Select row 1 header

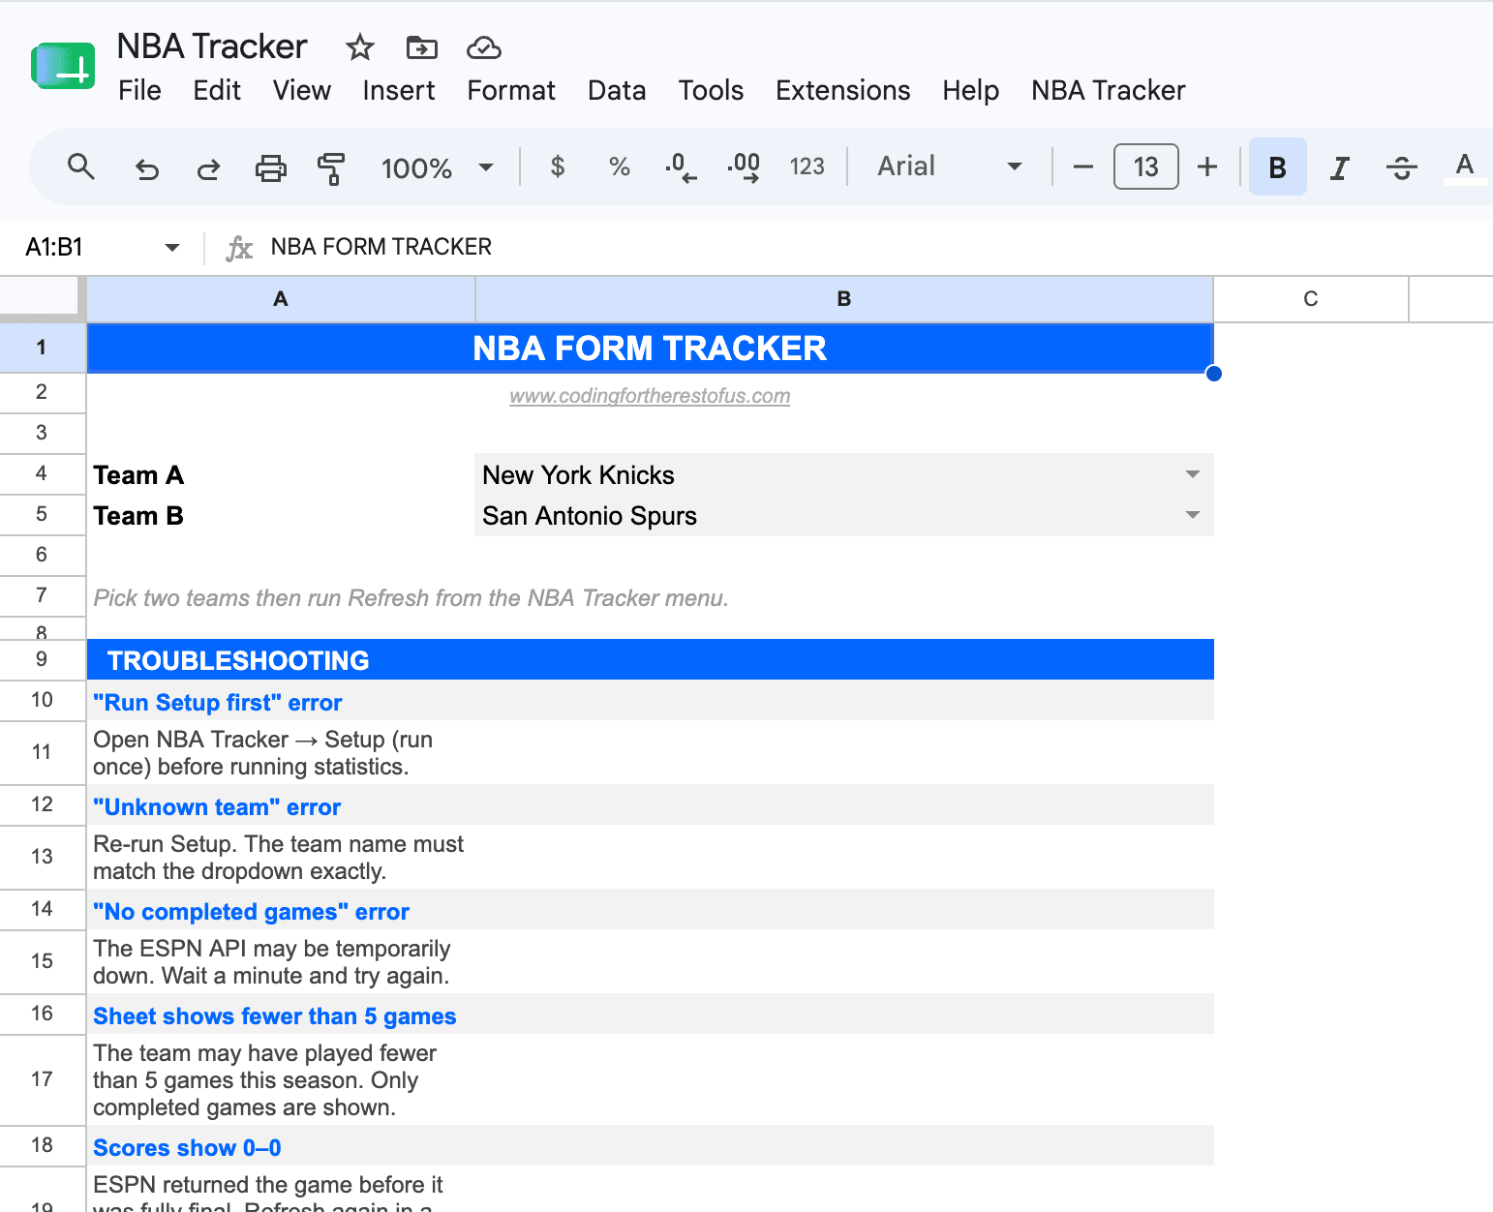click(43, 348)
